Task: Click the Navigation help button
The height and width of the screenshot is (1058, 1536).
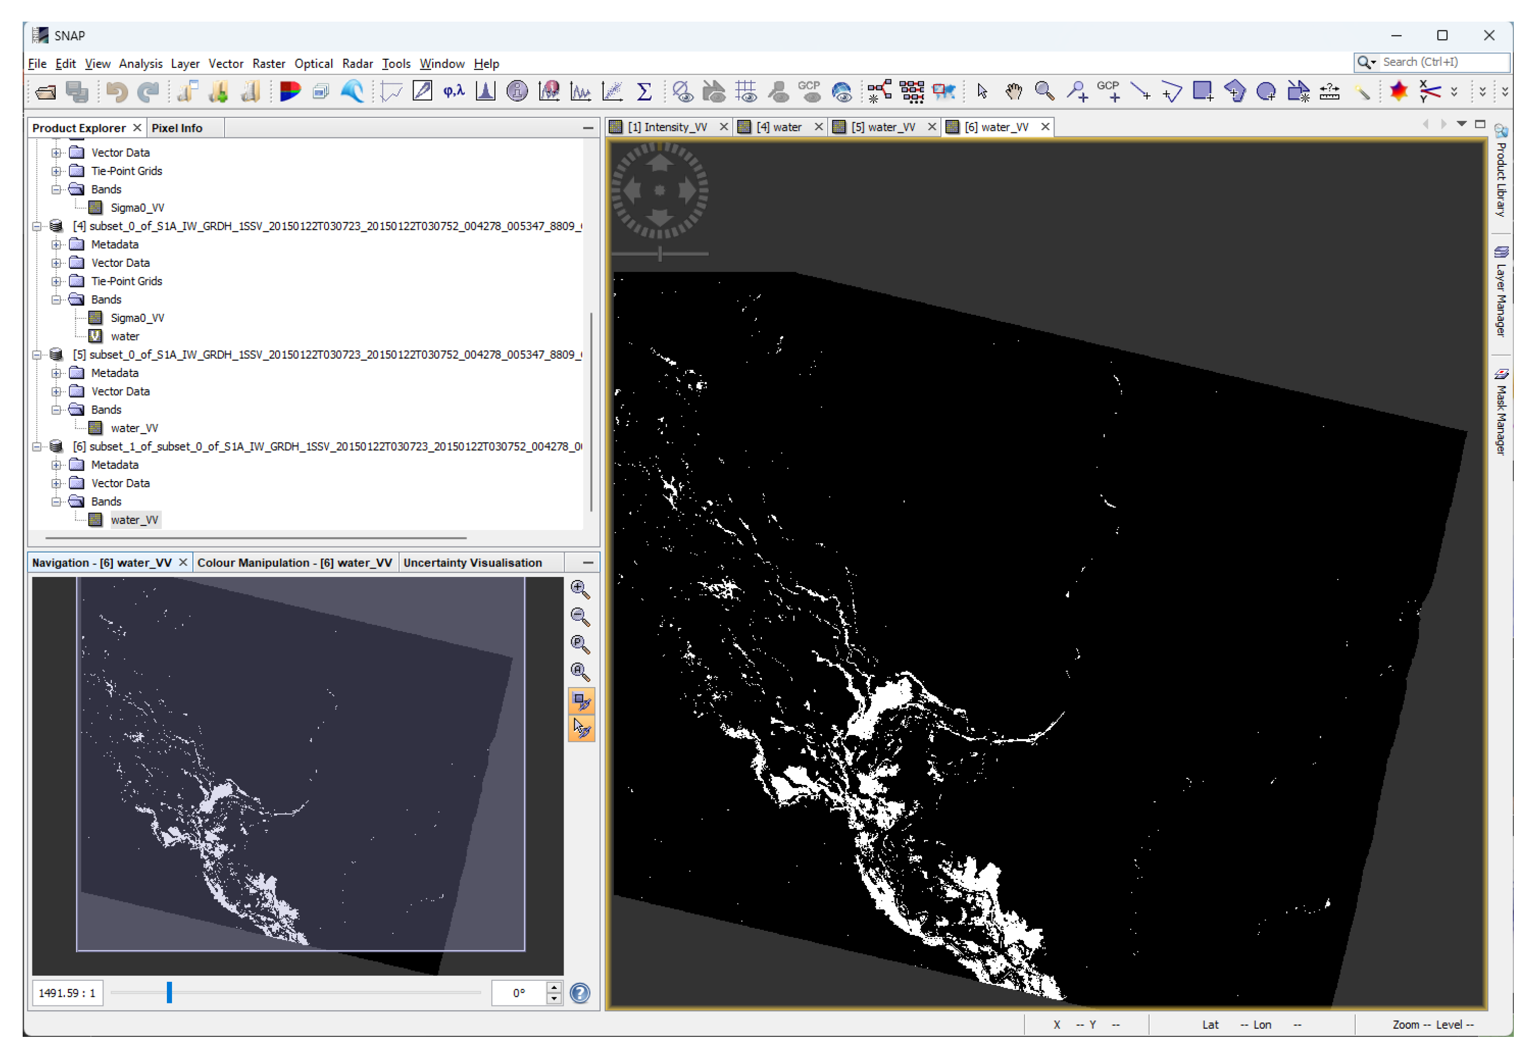Action: [x=580, y=993]
